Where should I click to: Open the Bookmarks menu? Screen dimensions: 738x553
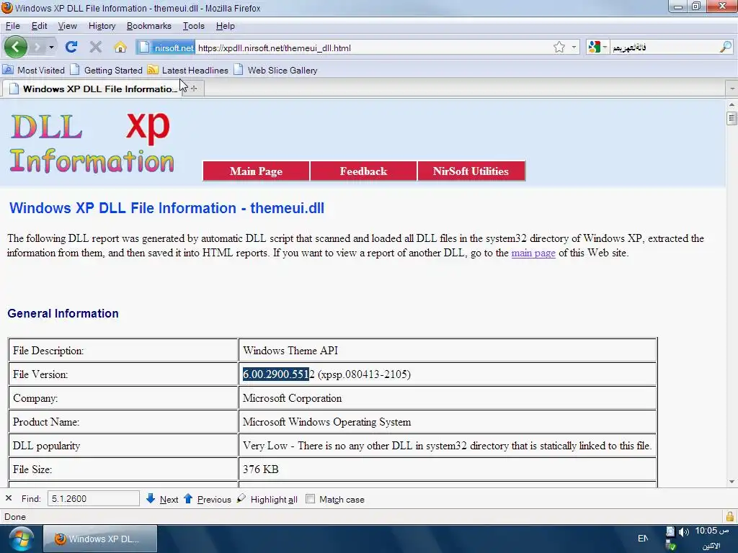click(148, 26)
